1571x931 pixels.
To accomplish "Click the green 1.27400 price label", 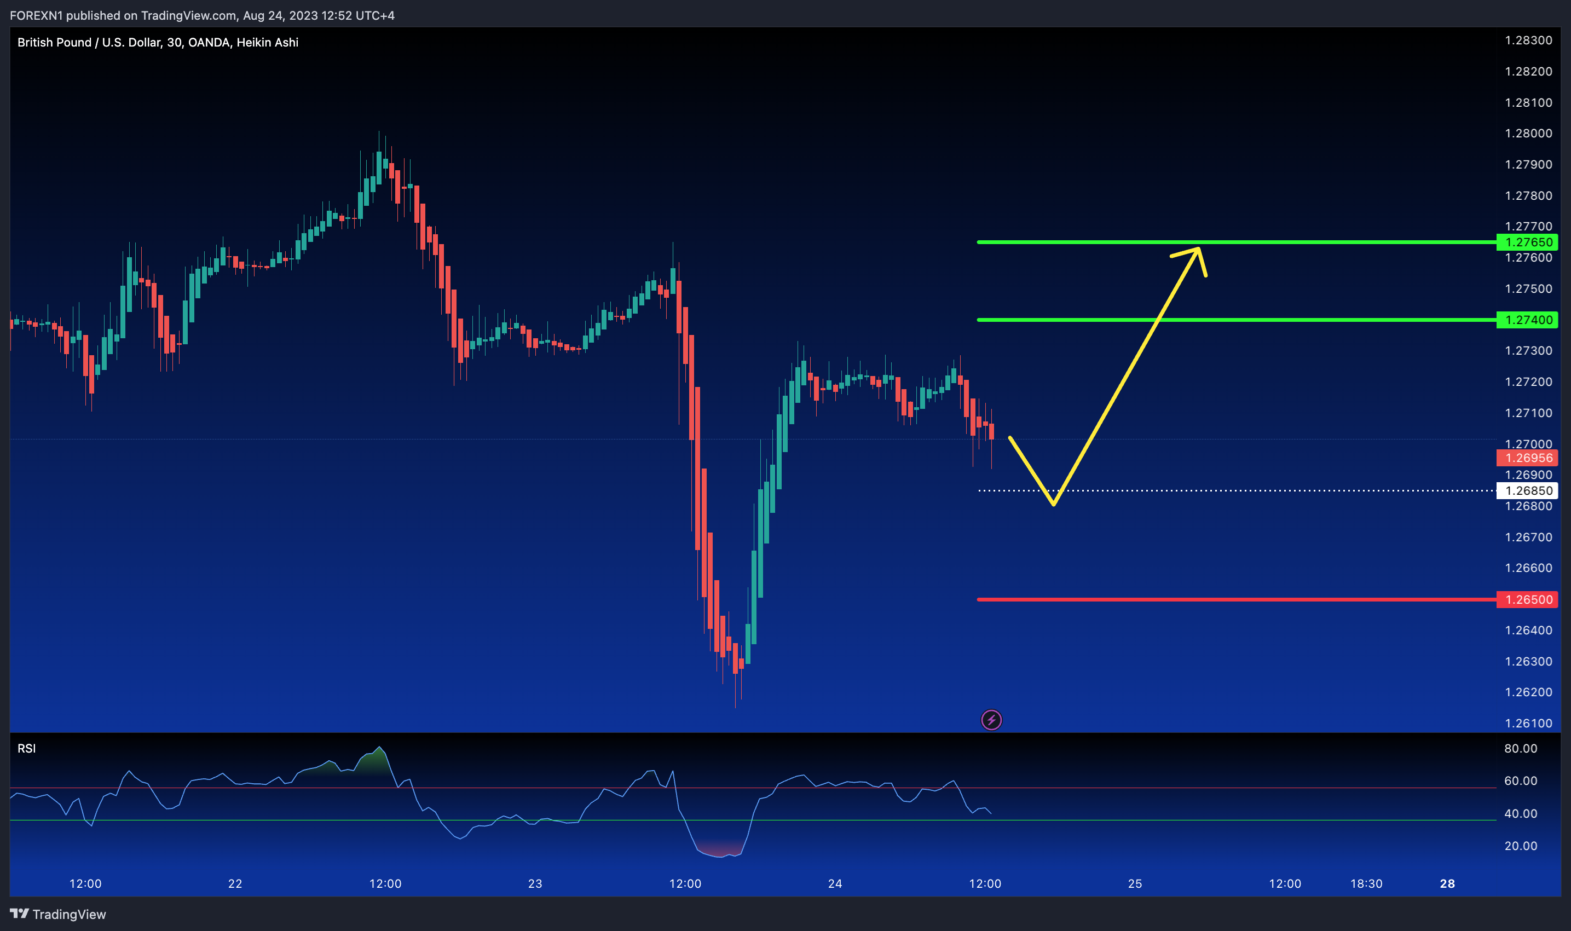I will (x=1527, y=320).
